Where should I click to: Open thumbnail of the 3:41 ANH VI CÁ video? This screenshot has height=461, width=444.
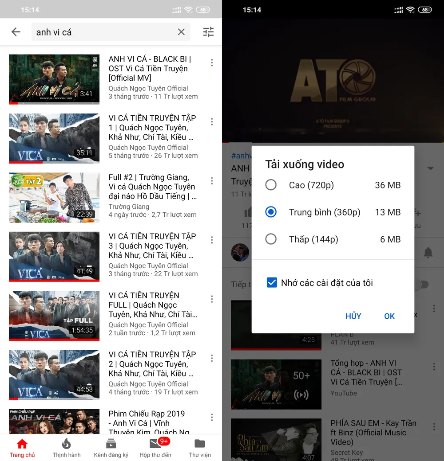coord(54,79)
